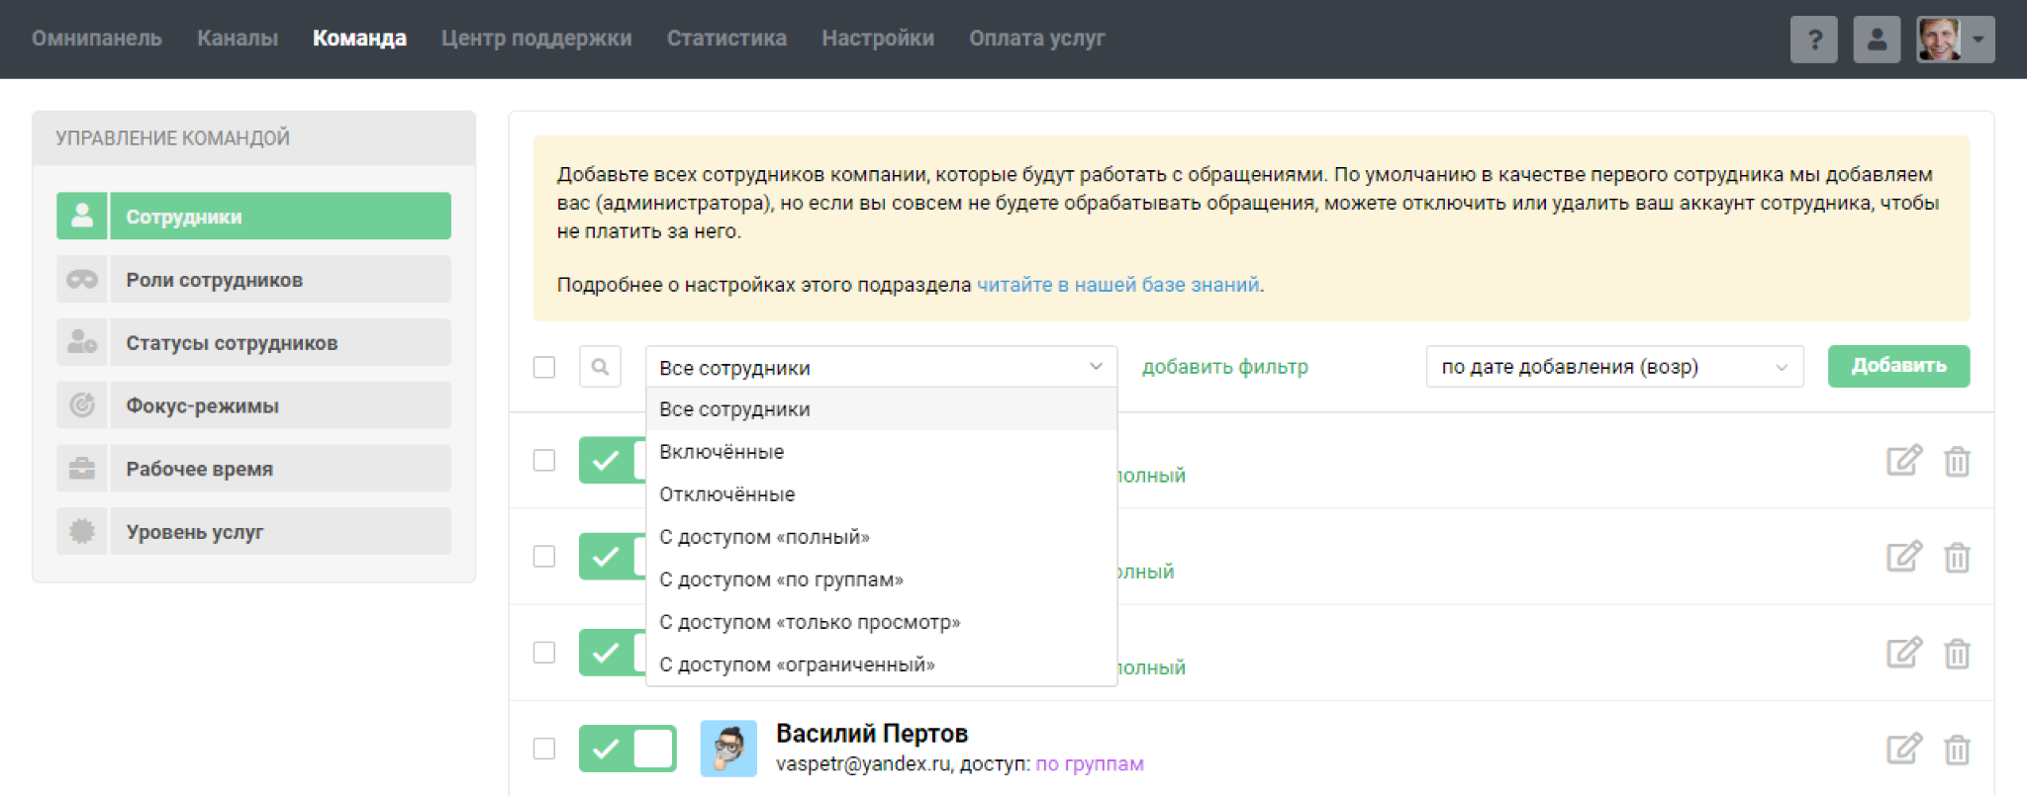Click the user profile icon in header
Screen dimensions: 2027x796
click(1876, 40)
